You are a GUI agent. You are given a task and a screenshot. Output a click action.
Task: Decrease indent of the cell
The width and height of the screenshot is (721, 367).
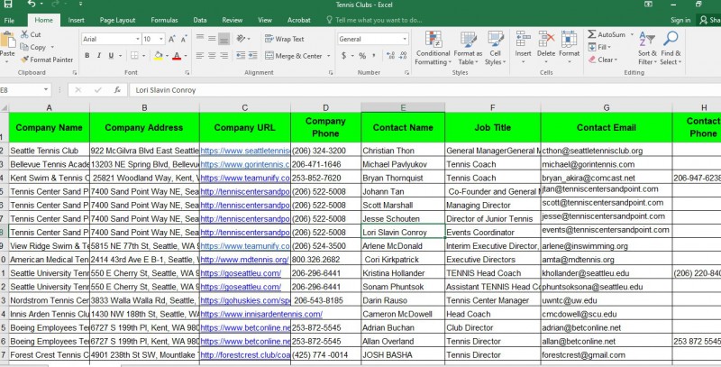coord(241,56)
